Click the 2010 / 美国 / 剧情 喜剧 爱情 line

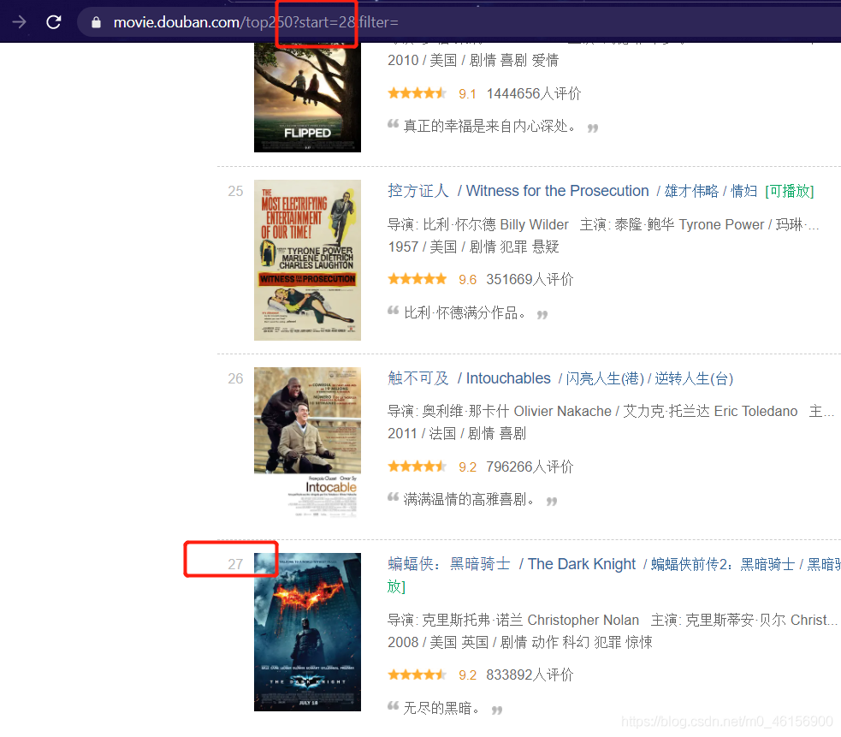[473, 60]
